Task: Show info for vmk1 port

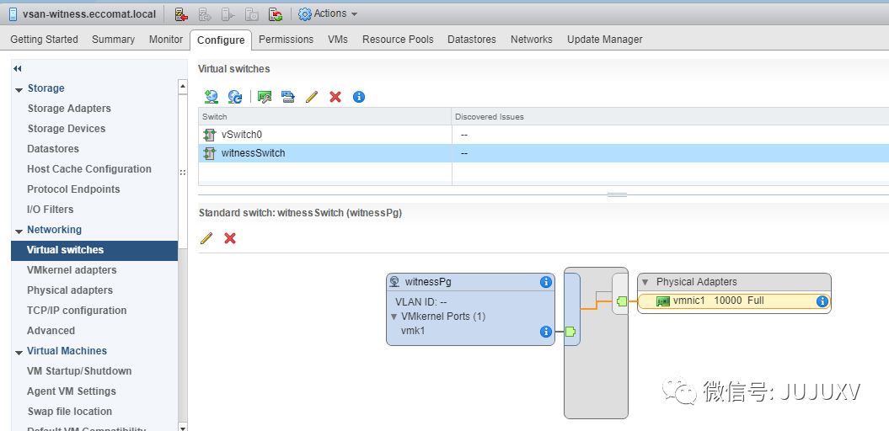Action: (545, 332)
